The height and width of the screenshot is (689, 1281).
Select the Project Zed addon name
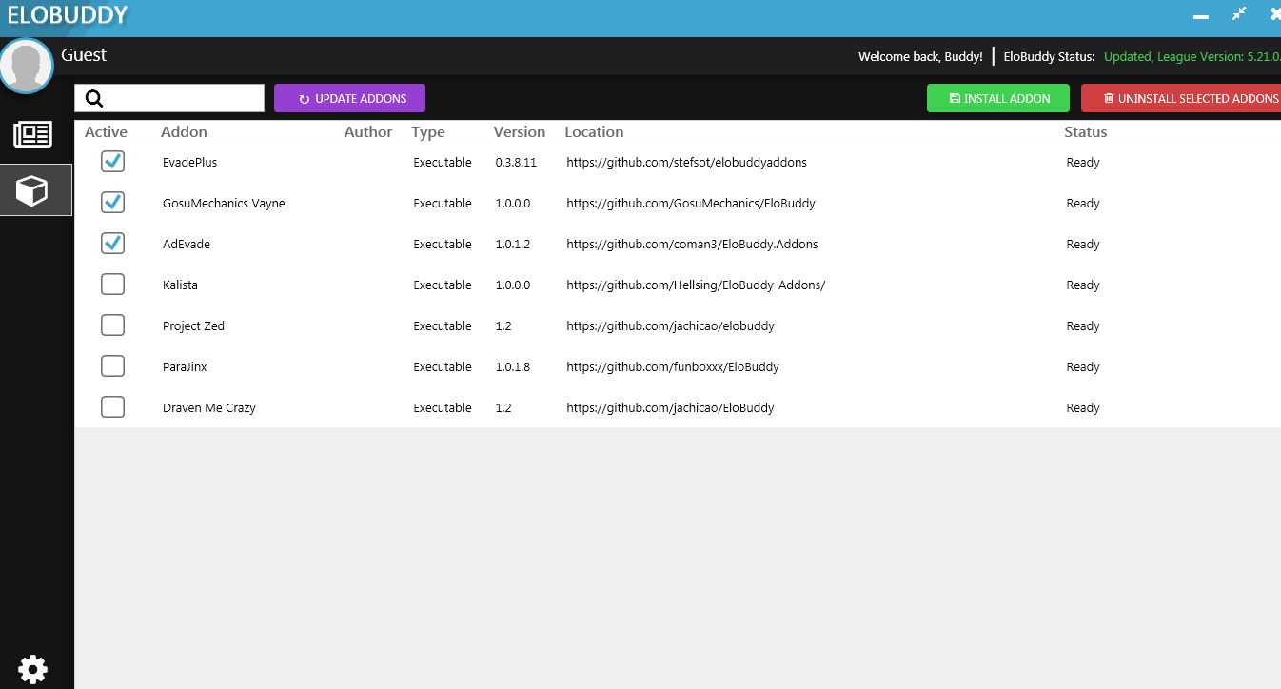(193, 326)
